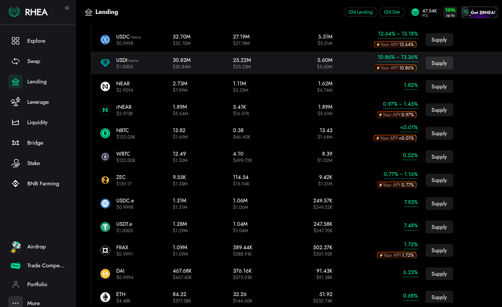Click Supply in FRAX row
Viewport: 502px width, 307px height.
pyautogui.click(x=439, y=250)
